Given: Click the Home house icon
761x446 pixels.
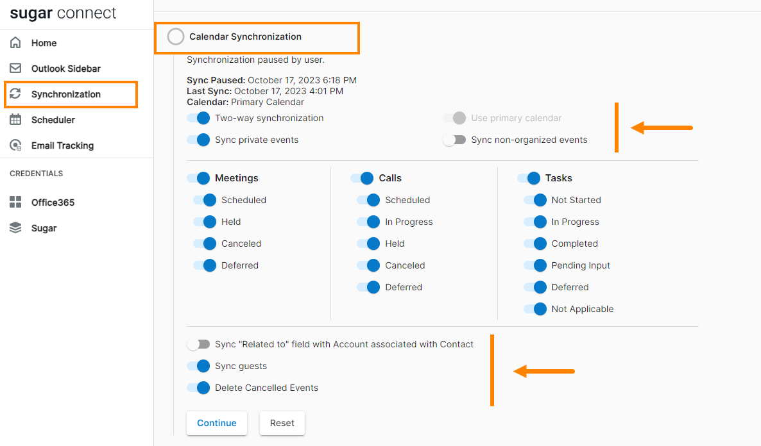Looking at the screenshot, I should (x=15, y=43).
